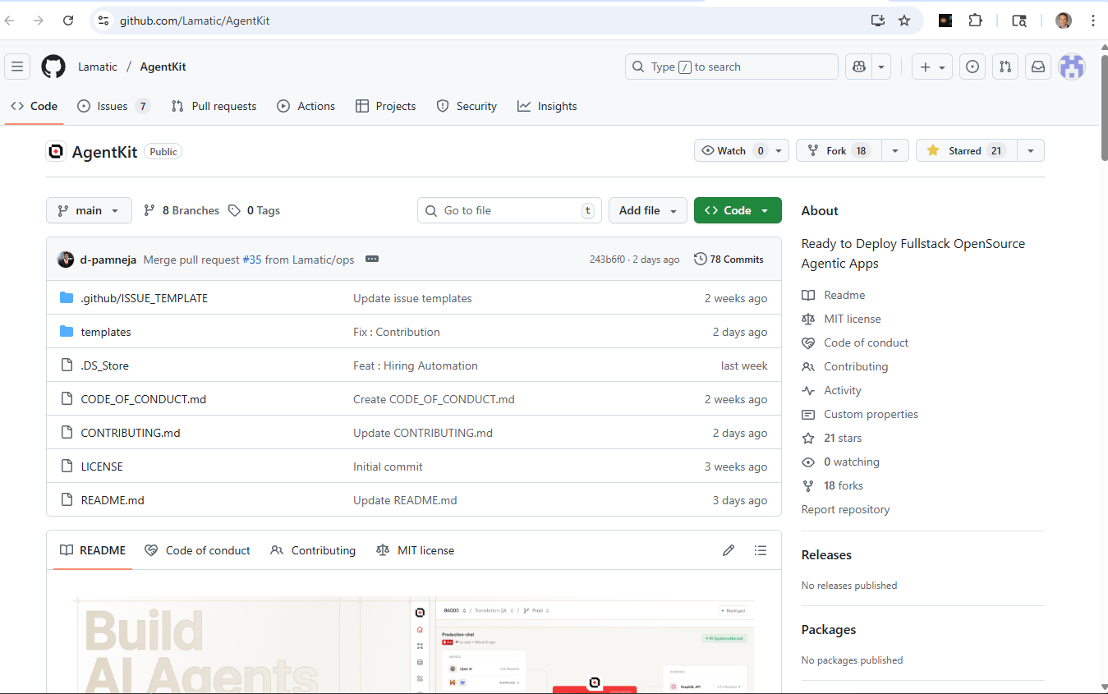Screen dimensions: 1108x694
Task: Open the templates folder
Action: (106, 332)
